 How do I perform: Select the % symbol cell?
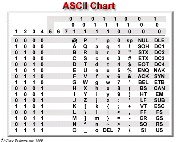[130, 70]
